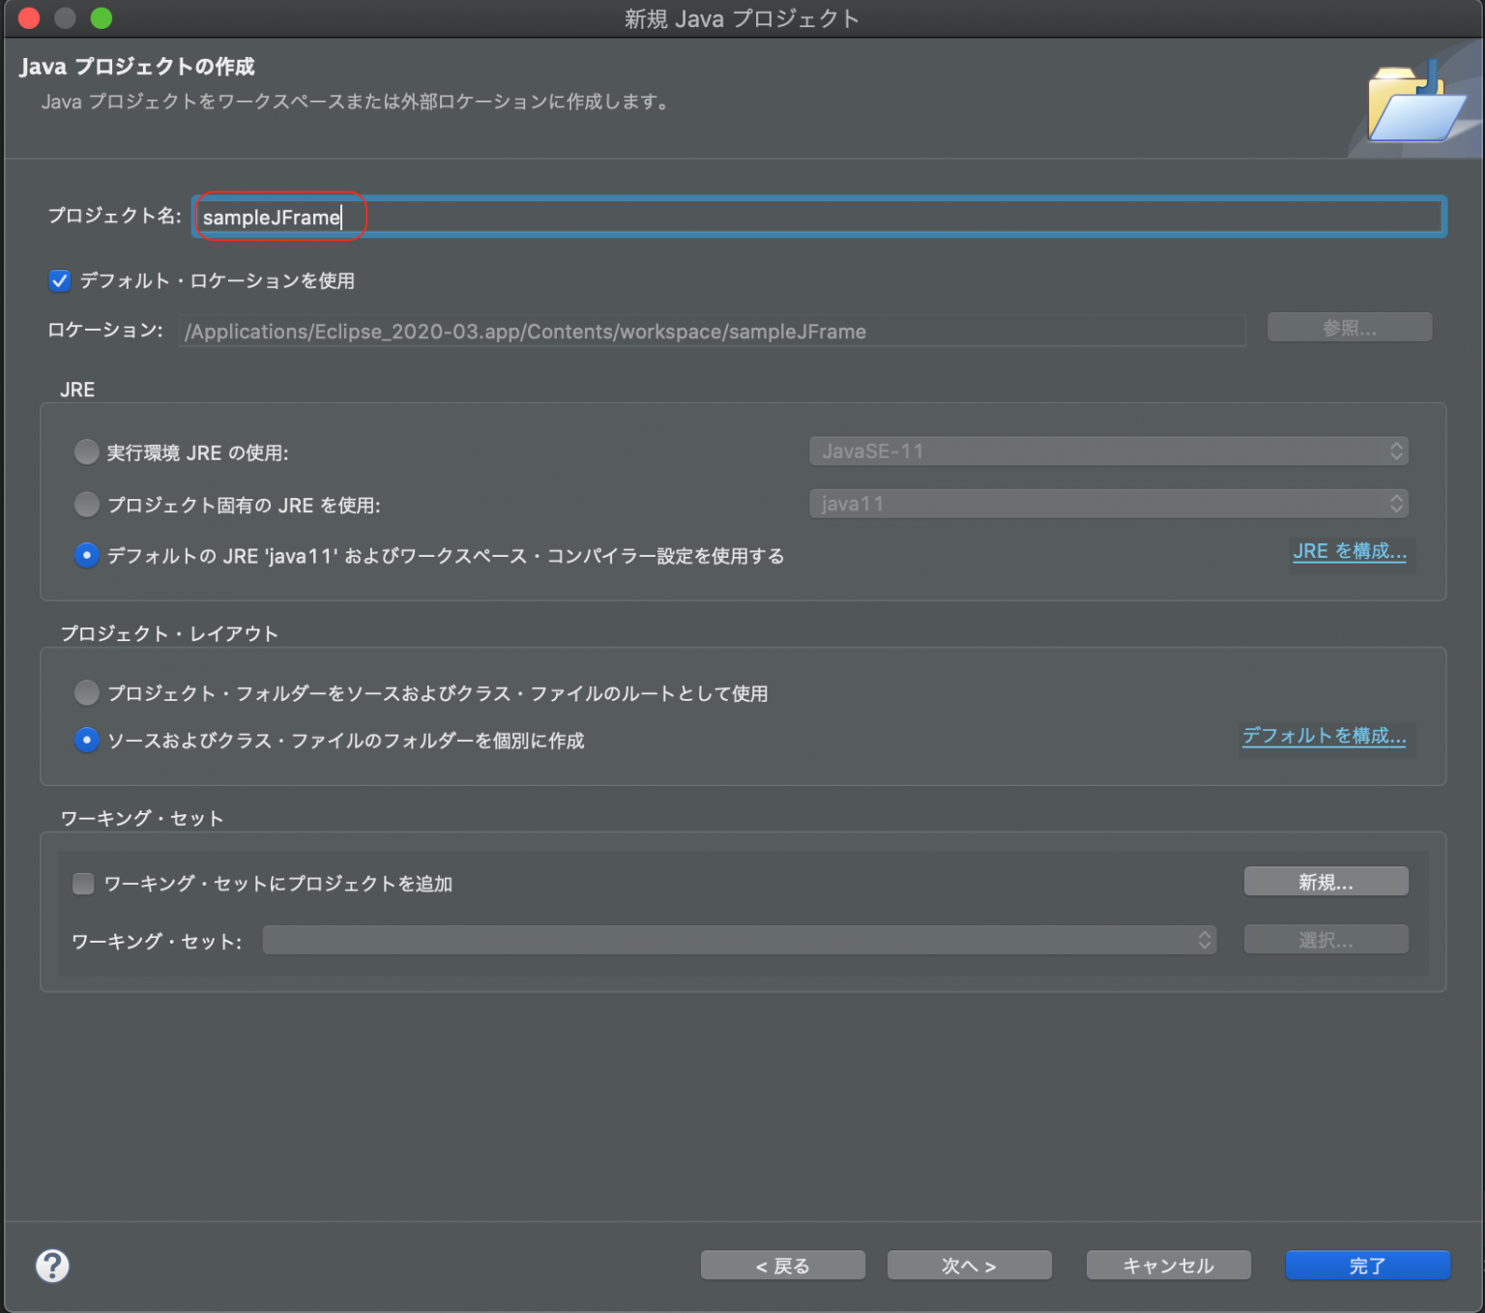Click the プロジェクト名 text field

(818, 218)
